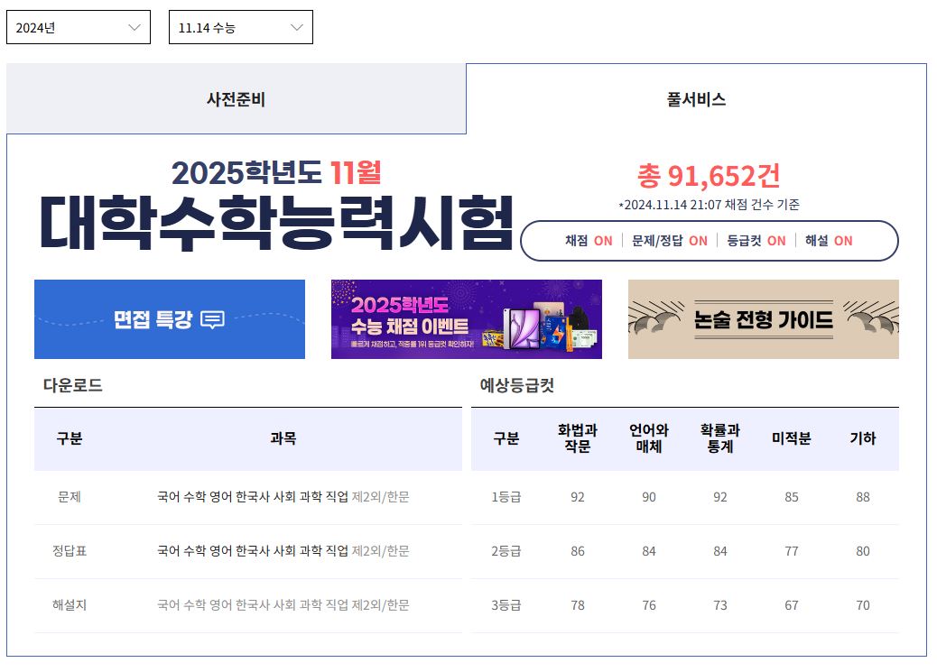Click the 총 91,652건 count display

(710, 174)
